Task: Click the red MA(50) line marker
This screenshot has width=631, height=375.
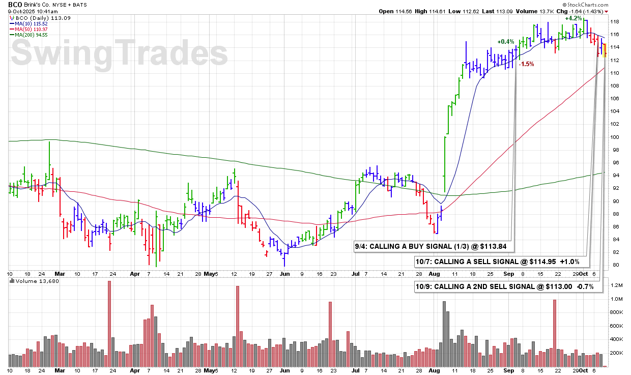Action: pyautogui.click(x=13, y=30)
